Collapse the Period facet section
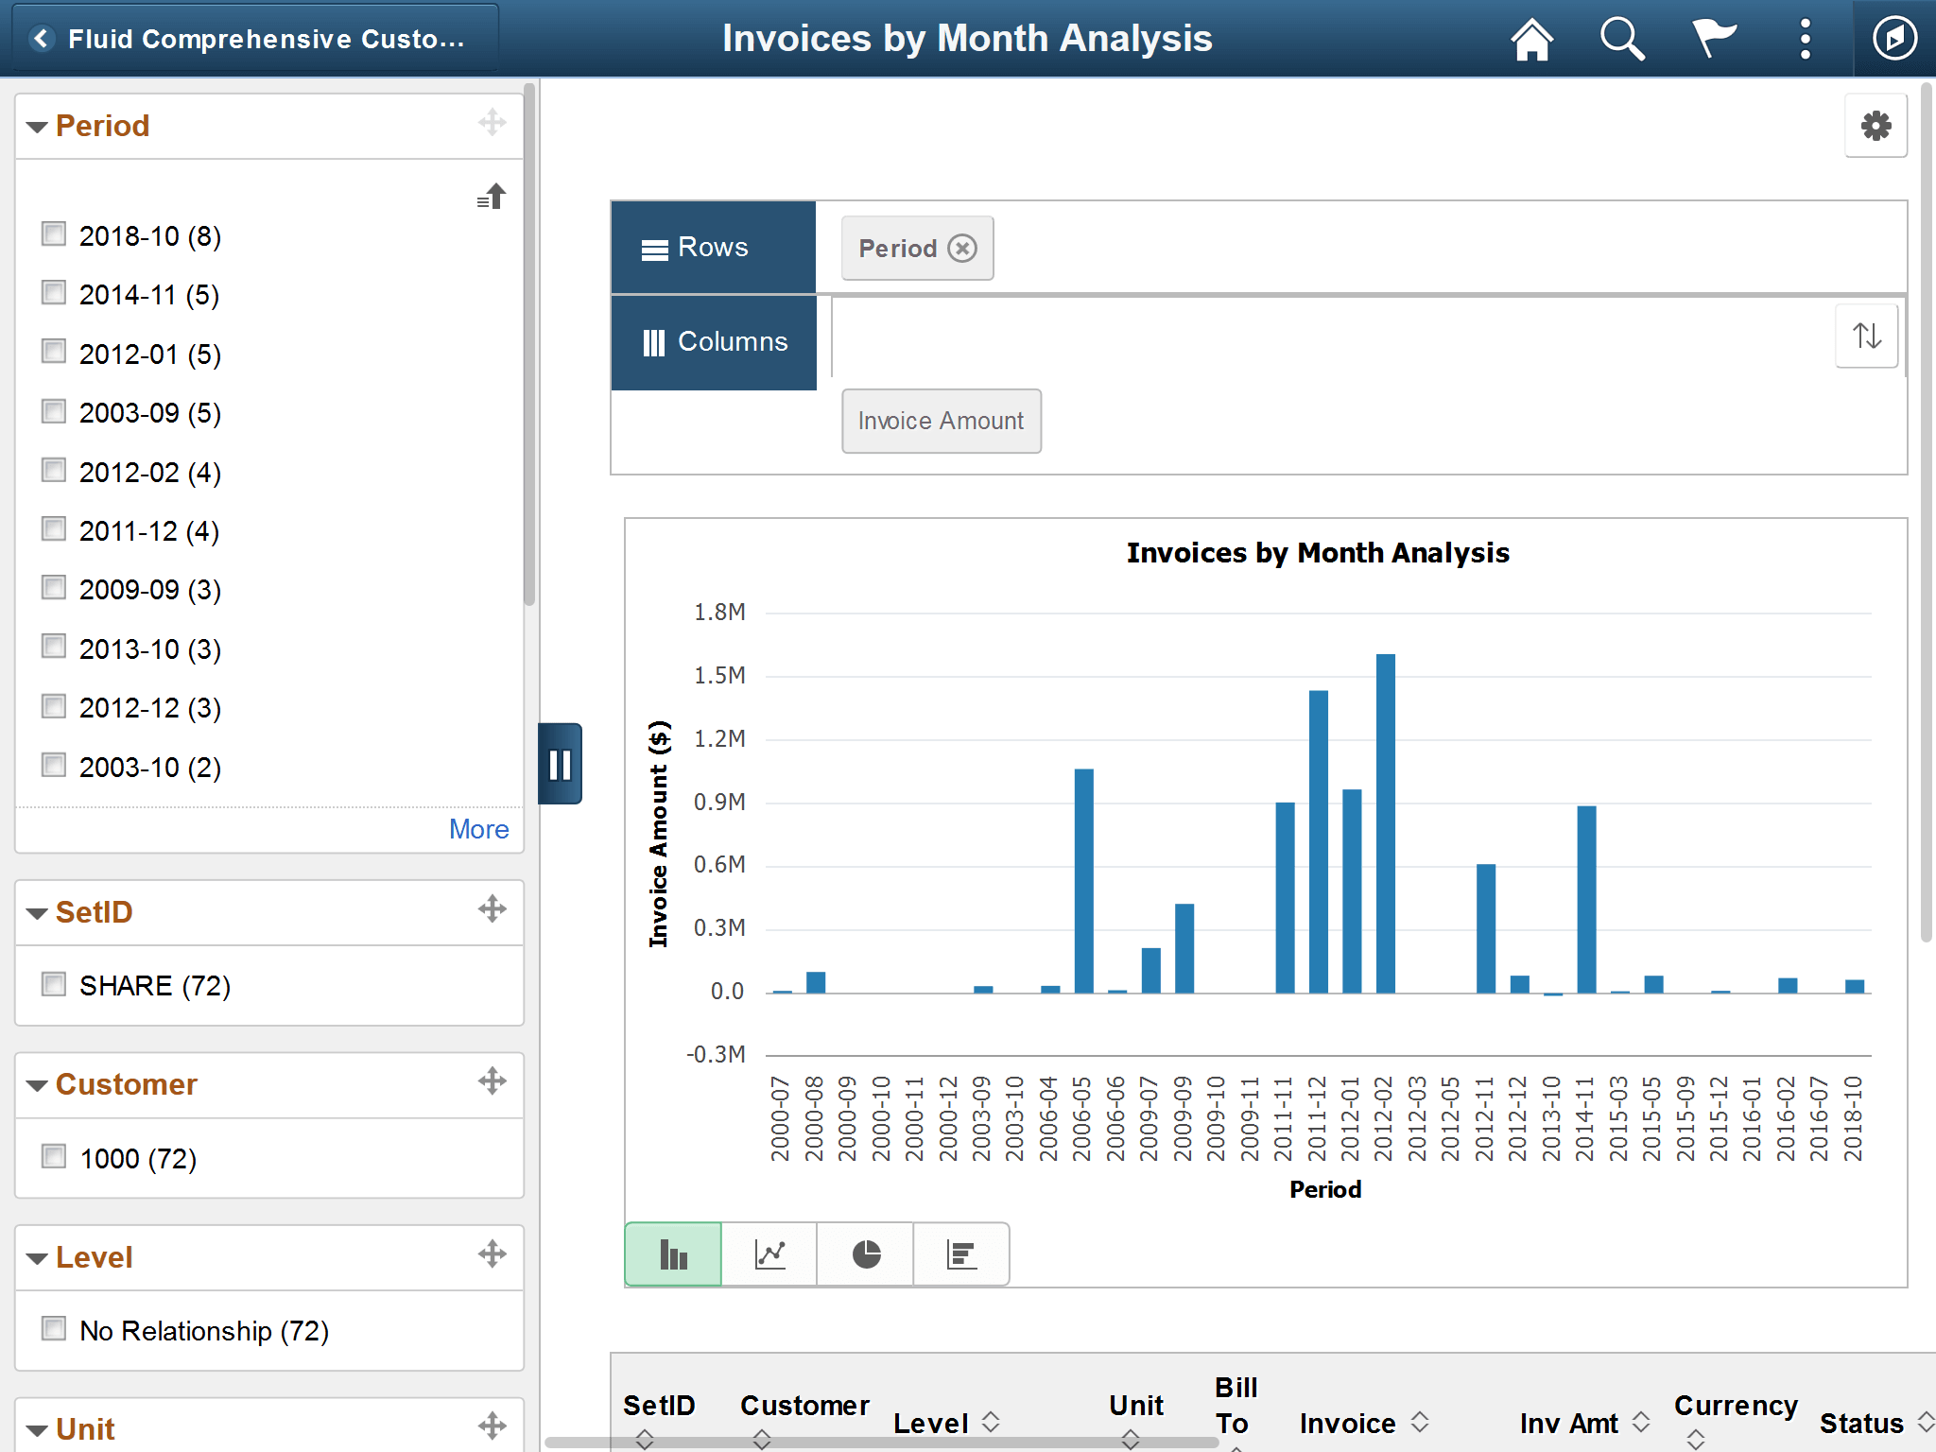Screen dimensions: 1936x1452 click(x=37, y=126)
